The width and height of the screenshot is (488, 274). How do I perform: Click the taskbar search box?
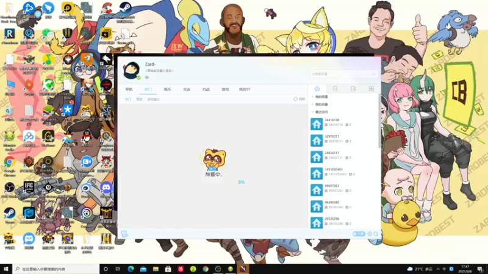click(x=56, y=269)
